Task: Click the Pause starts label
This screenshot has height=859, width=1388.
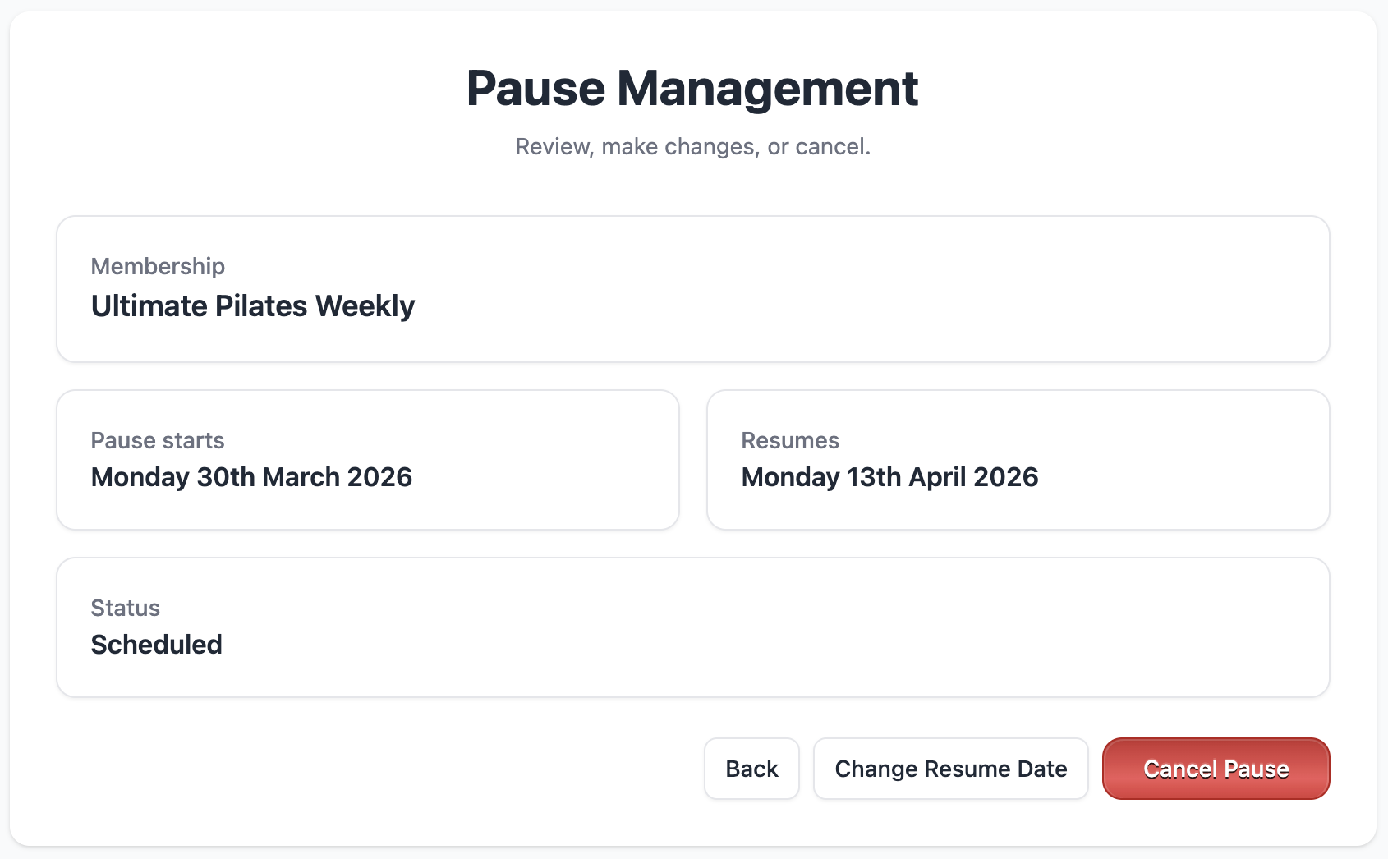Action: pos(158,440)
